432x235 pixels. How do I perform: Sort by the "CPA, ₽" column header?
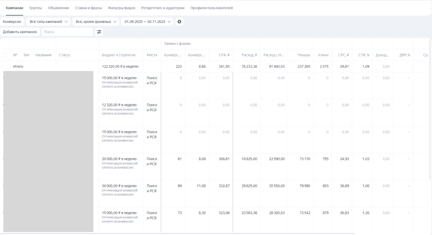pyautogui.click(x=224, y=55)
